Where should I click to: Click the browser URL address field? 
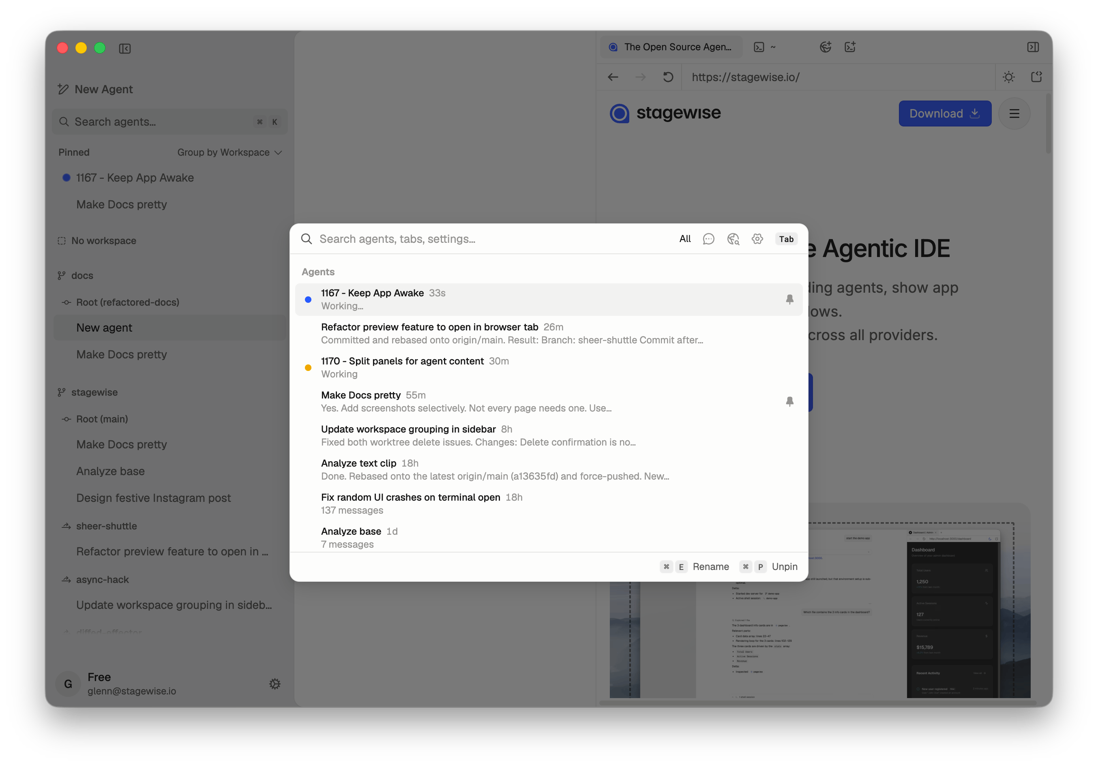point(838,77)
